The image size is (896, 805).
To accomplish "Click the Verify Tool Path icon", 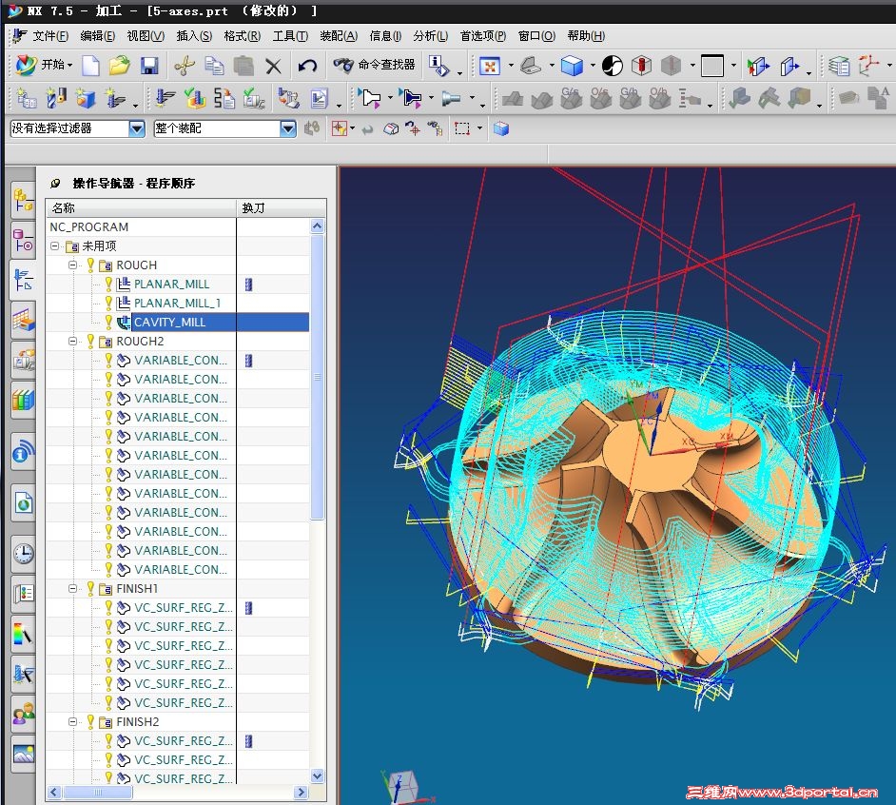I will (x=194, y=98).
